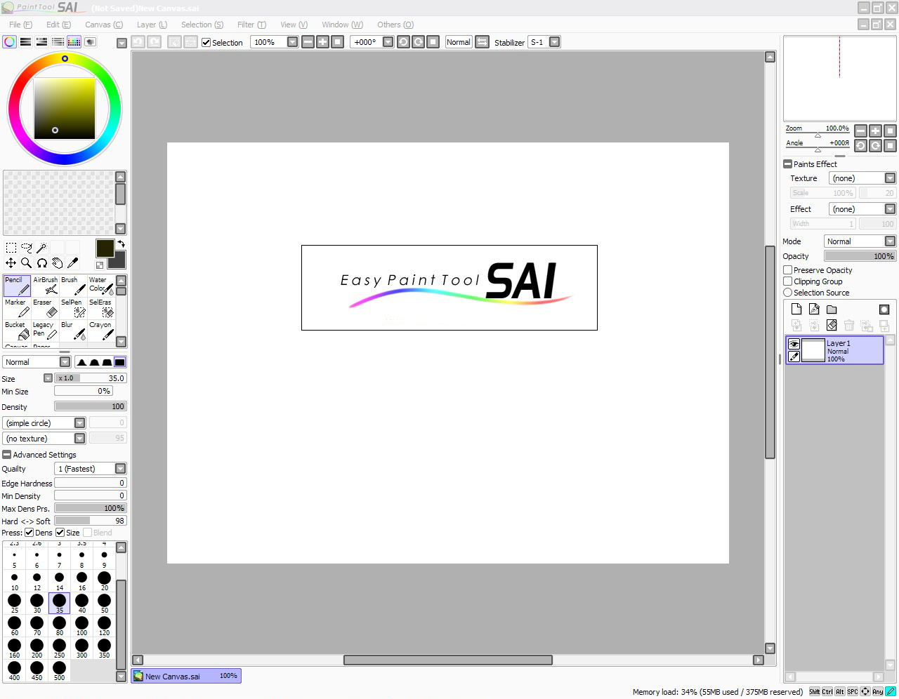Select the Magic Wand tool

tap(42, 248)
